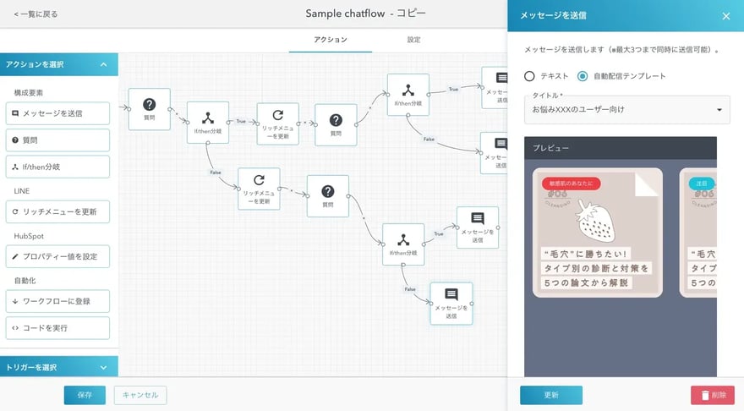Click the upper リッチメニューを更新 refresh node
The width and height of the screenshot is (744, 411).
click(x=277, y=116)
